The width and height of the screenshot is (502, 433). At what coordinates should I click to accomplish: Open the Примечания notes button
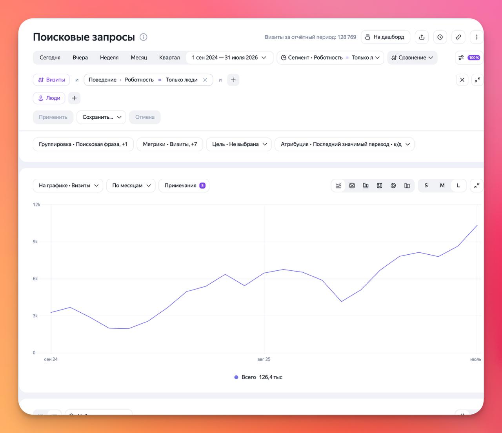coord(184,186)
